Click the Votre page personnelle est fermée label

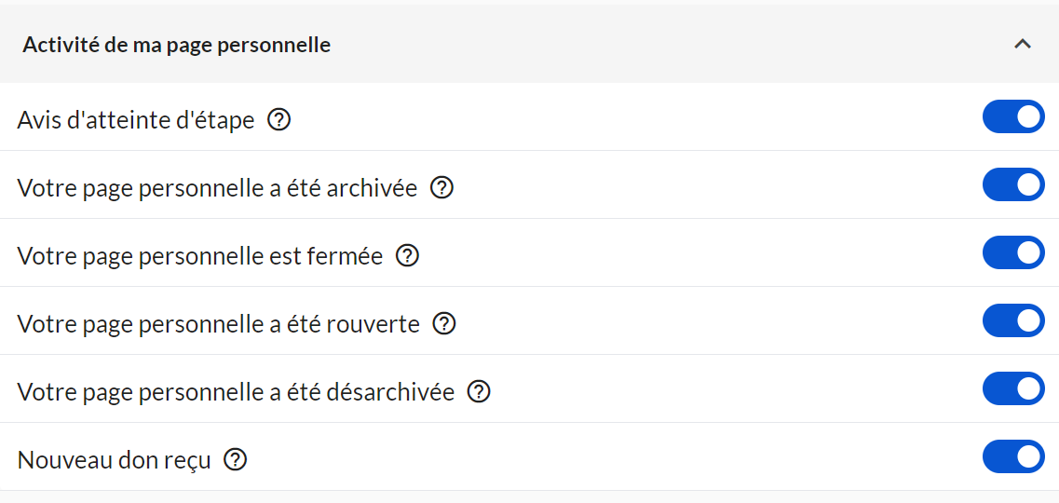(x=200, y=256)
